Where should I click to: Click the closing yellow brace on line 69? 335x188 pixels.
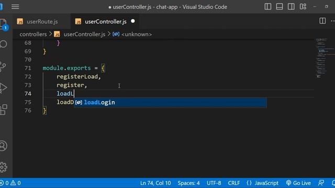(x=44, y=52)
